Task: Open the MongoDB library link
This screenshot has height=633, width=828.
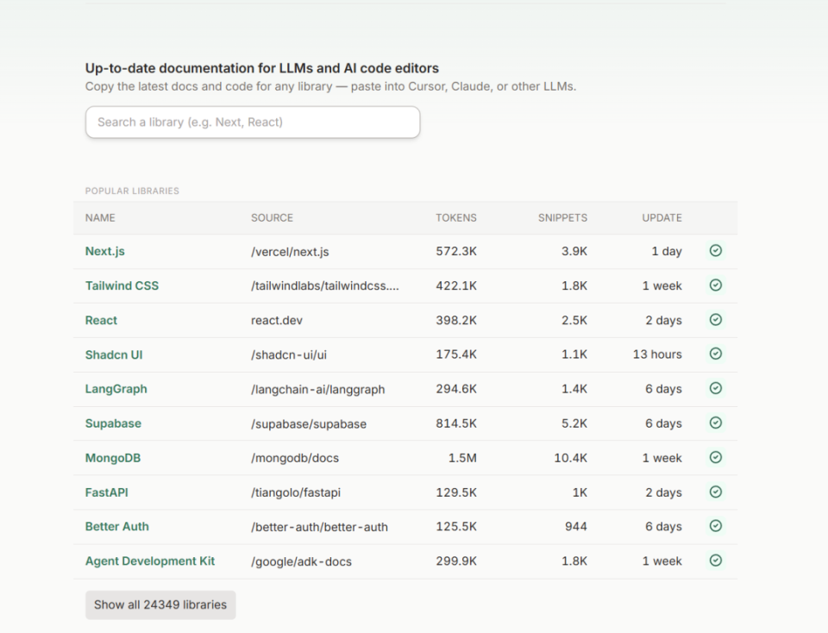Action: [x=112, y=458]
